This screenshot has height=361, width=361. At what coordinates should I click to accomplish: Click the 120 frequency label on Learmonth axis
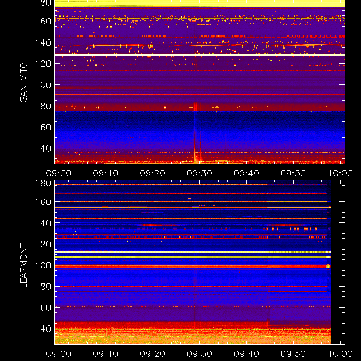(x=43, y=244)
